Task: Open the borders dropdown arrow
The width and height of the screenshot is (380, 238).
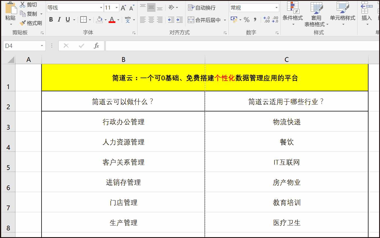Action: 90,20
